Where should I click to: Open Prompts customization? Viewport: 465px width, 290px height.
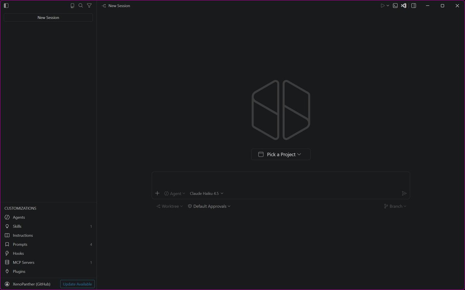click(48, 244)
